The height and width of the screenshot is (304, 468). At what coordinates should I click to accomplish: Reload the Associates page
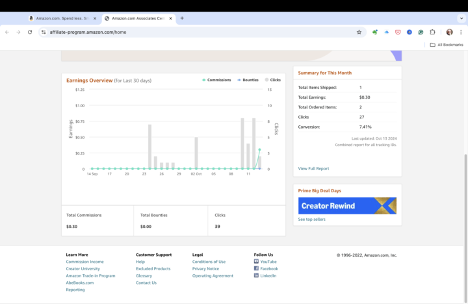coord(30,32)
